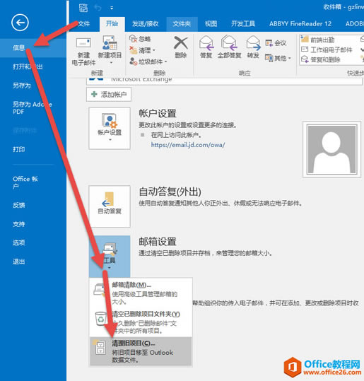364x381 pixels.
Task: Create 新建电子邮件
Action: (x=83, y=52)
